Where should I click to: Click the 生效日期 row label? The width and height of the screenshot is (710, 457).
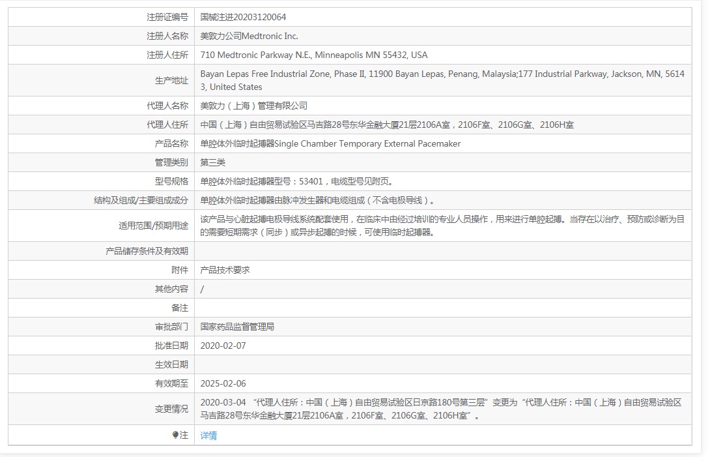coord(171,364)
